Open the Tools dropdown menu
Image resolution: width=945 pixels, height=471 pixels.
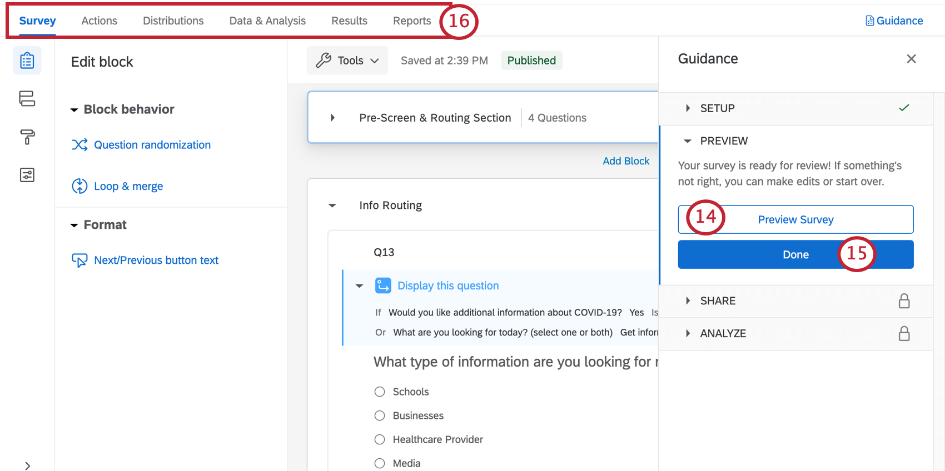coord(347,61)
